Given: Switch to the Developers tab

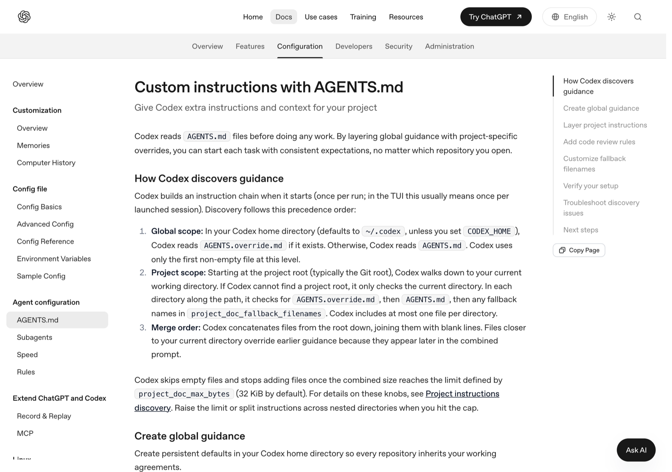Looking at the screenshot, I should point(354,46).
